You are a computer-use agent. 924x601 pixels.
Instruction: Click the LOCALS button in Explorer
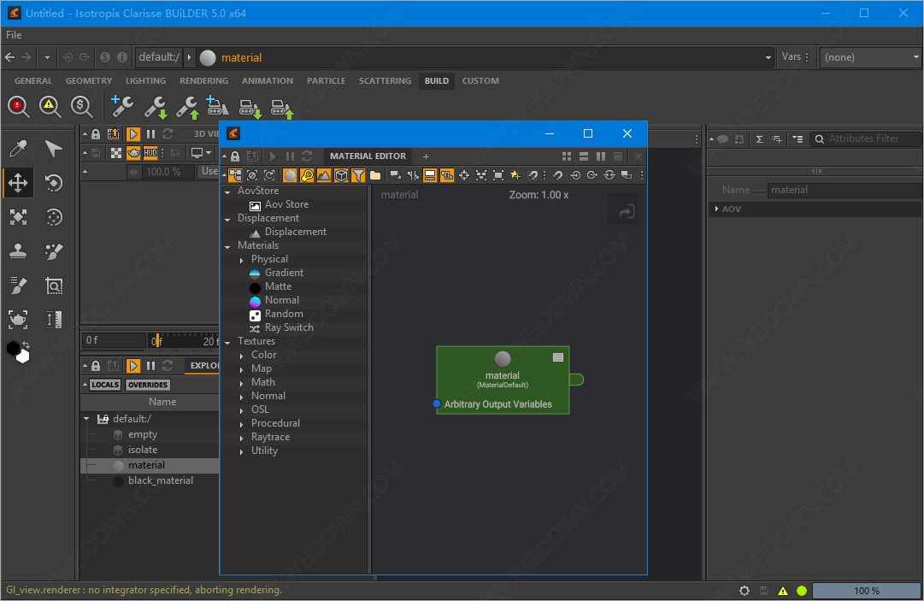[x=105, y=385]
